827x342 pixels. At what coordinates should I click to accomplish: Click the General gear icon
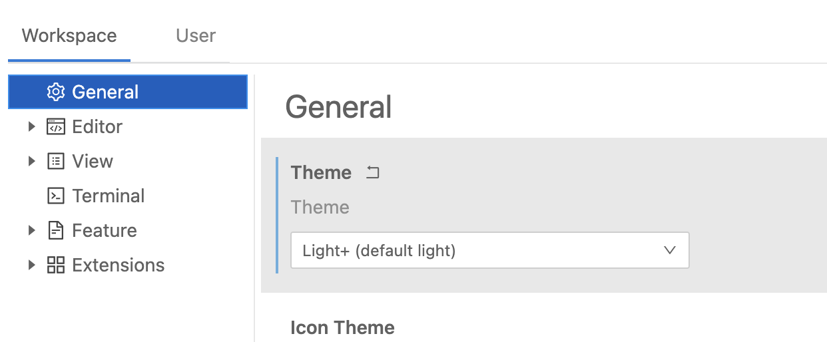[56, 92]
